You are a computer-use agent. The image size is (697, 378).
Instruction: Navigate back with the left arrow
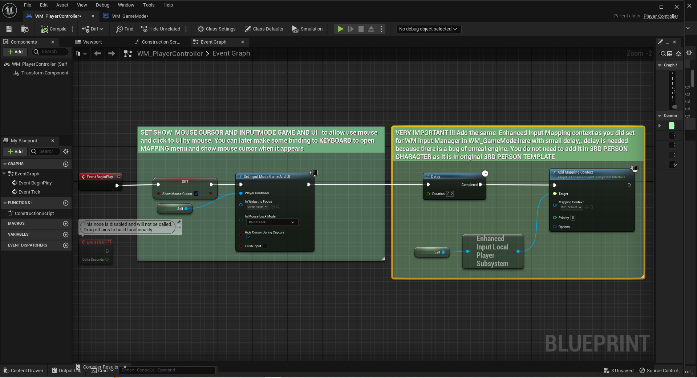pyautogui.click(x=97, y=54)
